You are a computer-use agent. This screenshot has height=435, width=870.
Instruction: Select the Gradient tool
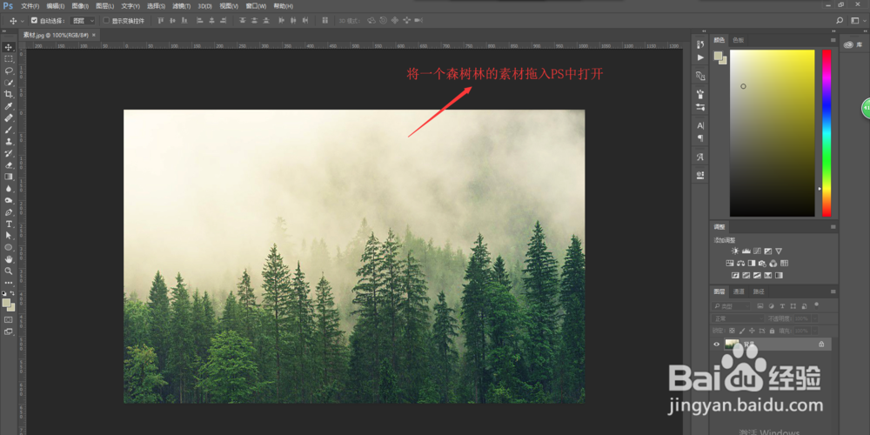coord(9,177)
